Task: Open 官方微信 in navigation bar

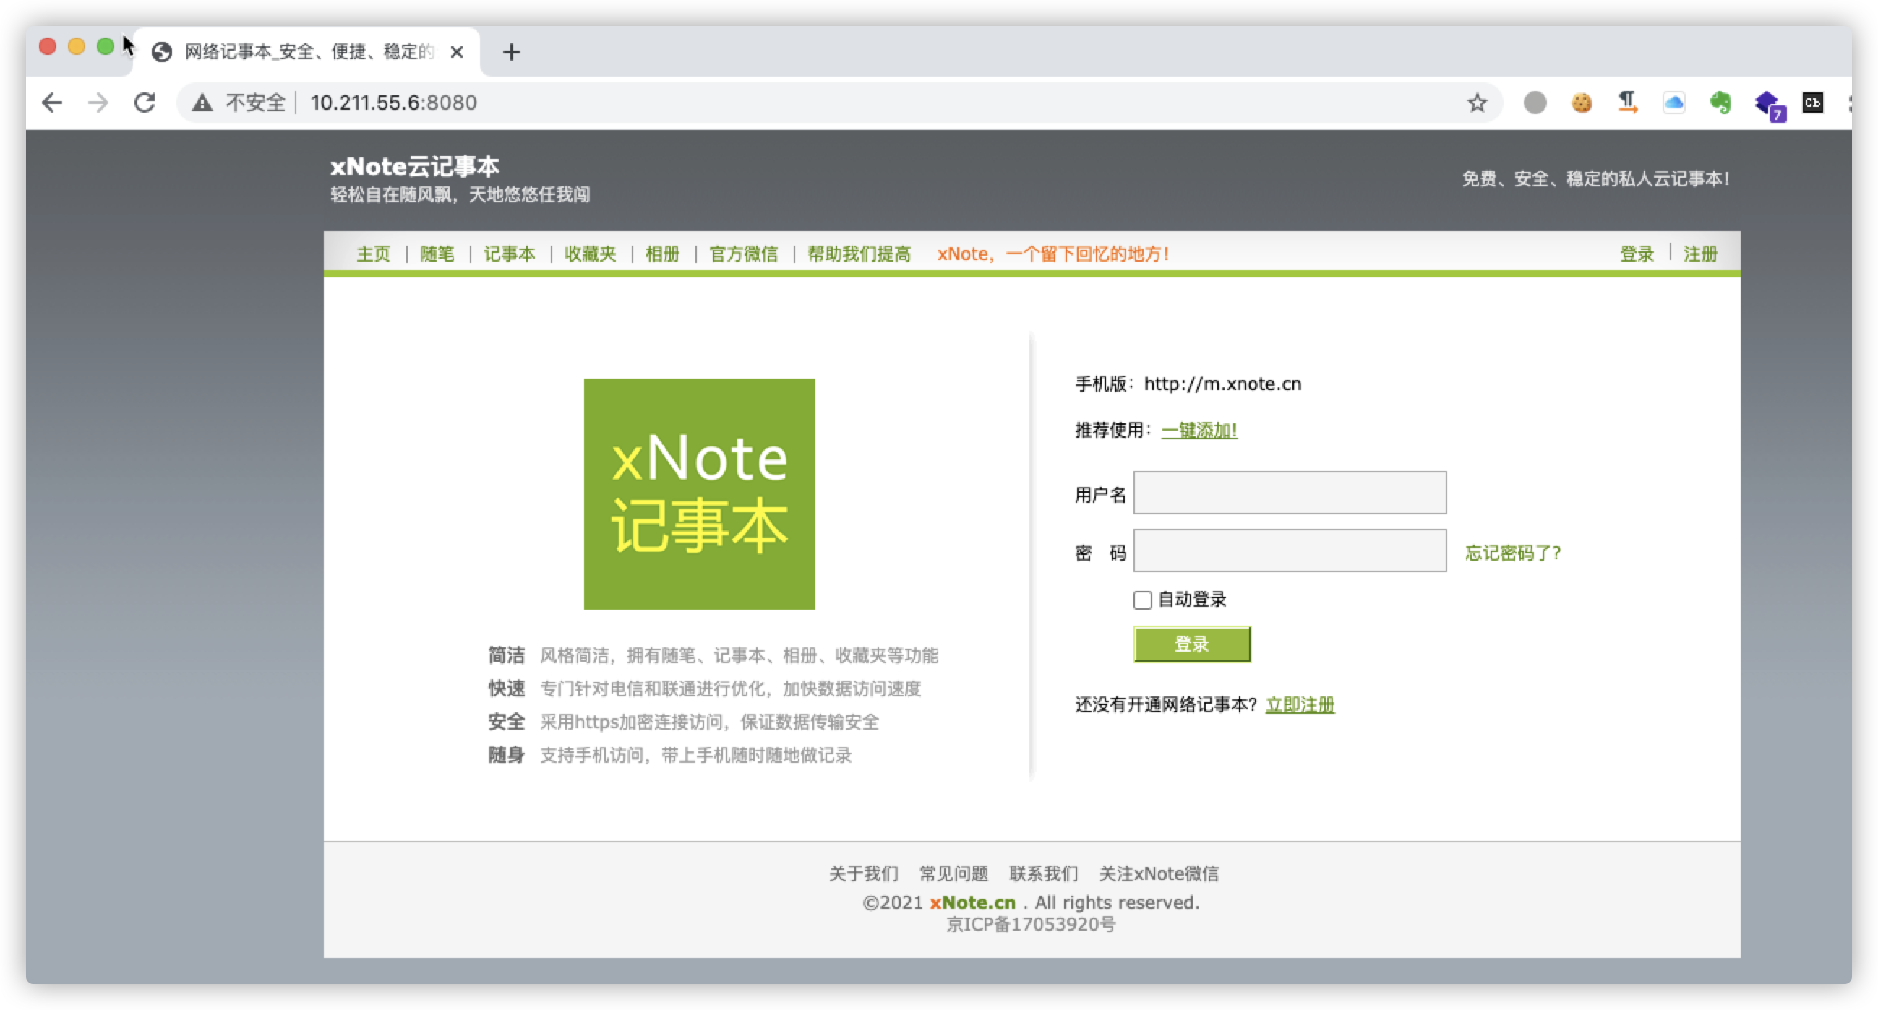Action: 744,254
